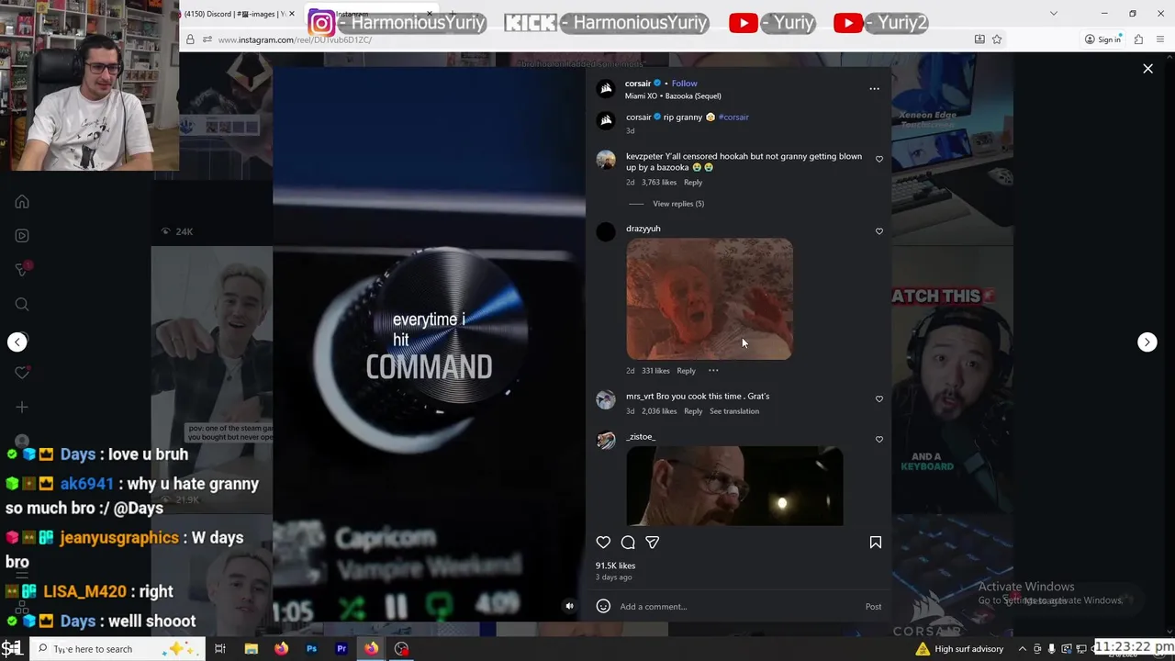Open the emoji picker in comment box
The height and width of the screenshot is (661, 1175).
(x=603, y=606)
